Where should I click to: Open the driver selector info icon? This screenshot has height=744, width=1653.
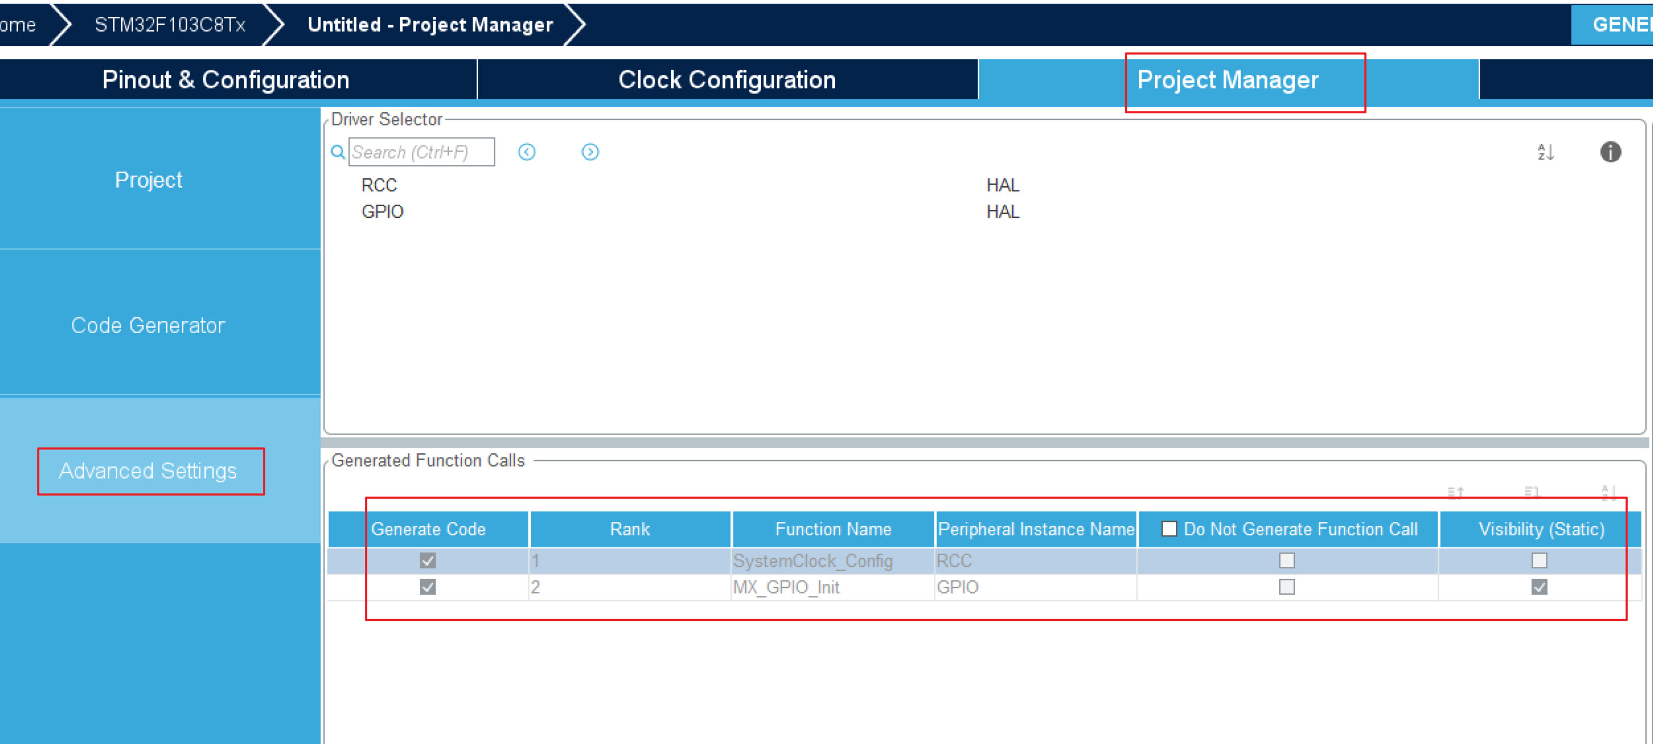coord(1610,152)
